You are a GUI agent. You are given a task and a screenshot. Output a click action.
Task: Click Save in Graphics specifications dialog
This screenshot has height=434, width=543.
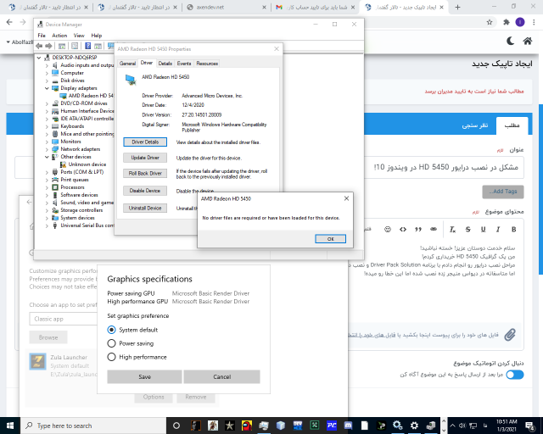tap(144, 376)
